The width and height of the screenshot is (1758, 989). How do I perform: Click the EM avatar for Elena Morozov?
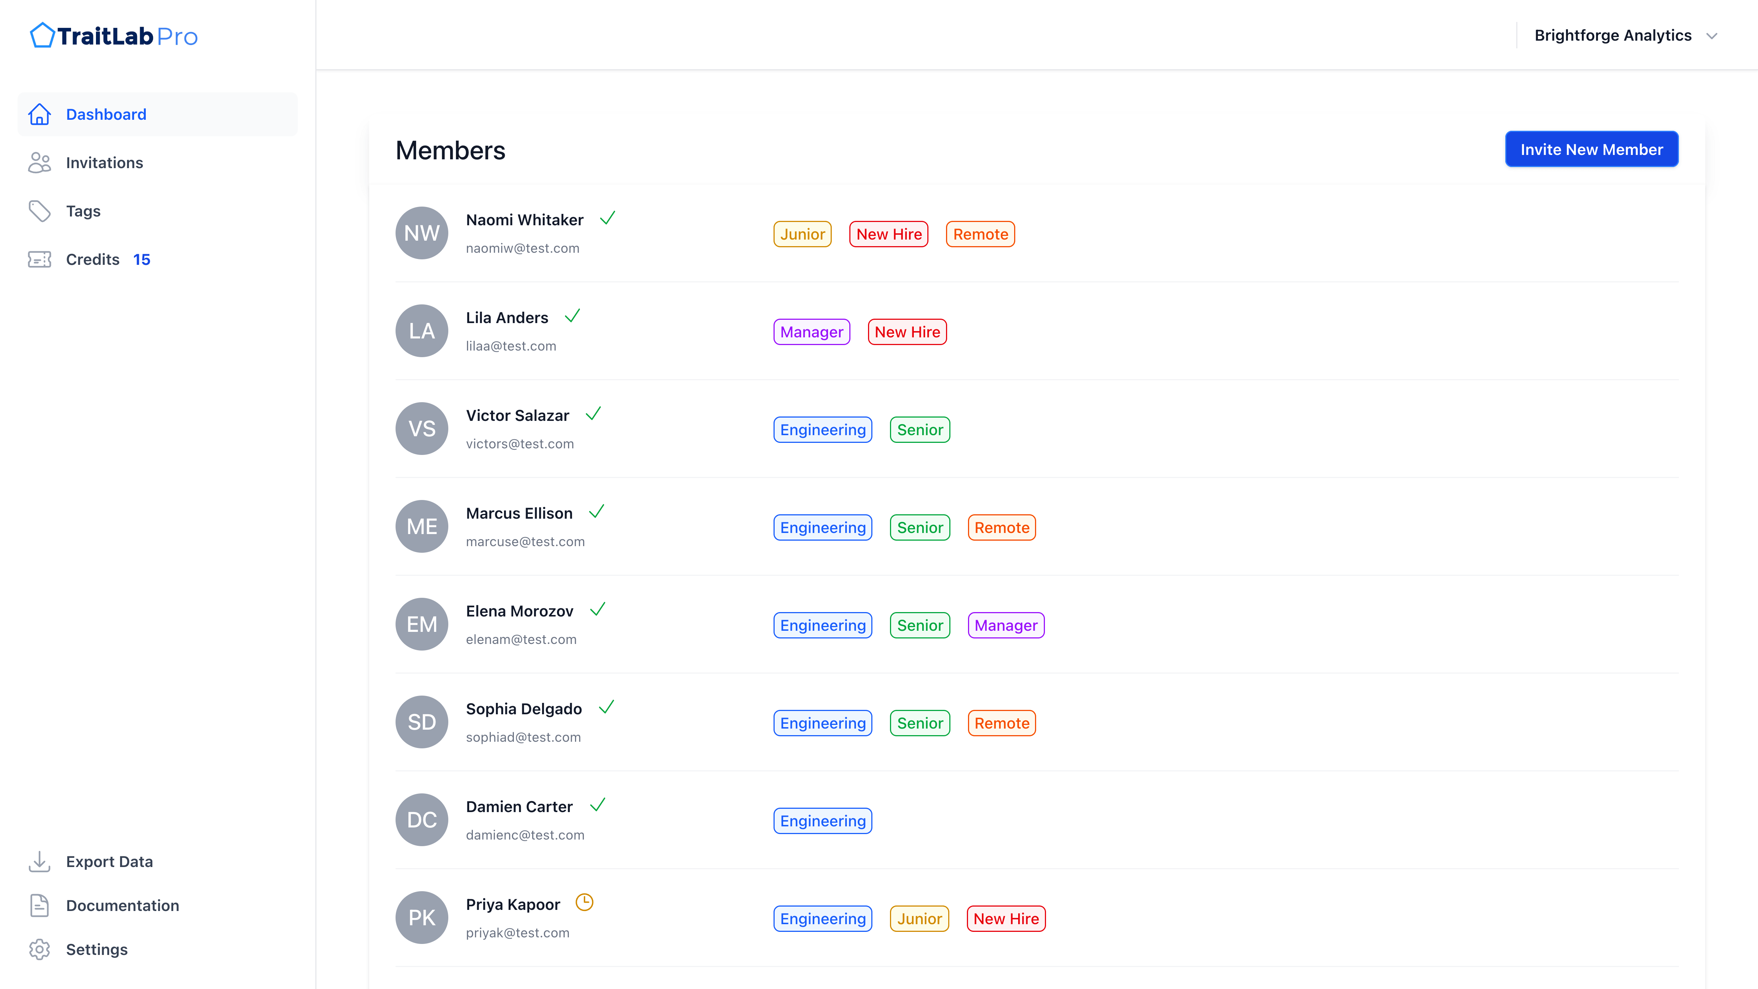422,624
